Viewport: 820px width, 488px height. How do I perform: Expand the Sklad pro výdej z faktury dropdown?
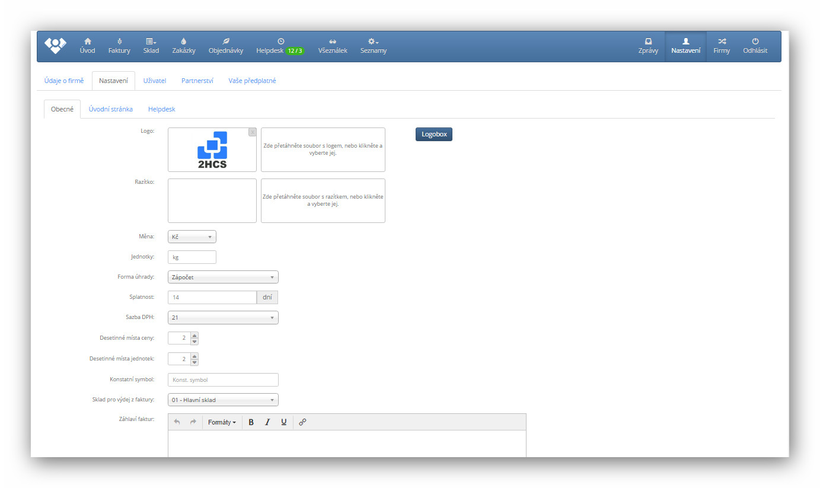click(223, 400)
